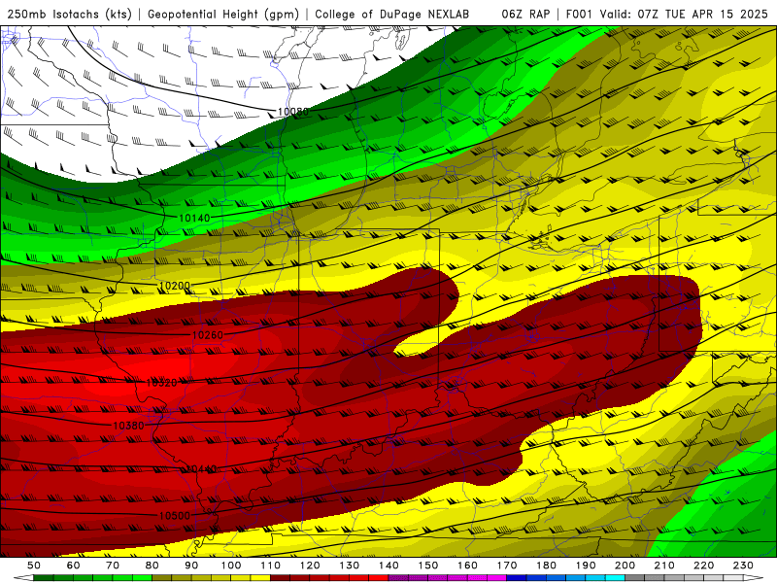Viewport: 777px width, 583px height.
Task: Click the 110 value on the colorbar
Action: coord(270,566)
